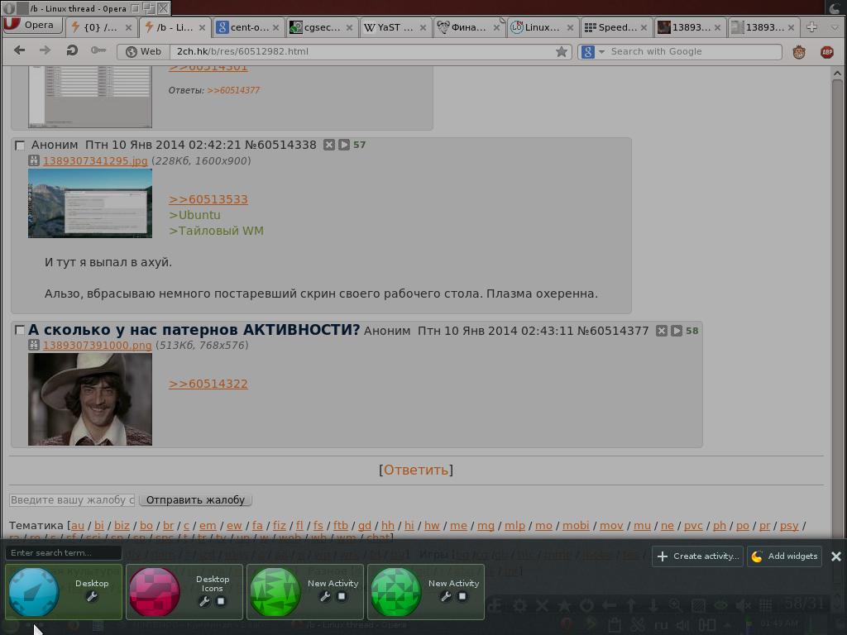Screen dimensions: 847x635
Task: Open the ABP Adblock Plus icon
Action: (x=826, y=52)
